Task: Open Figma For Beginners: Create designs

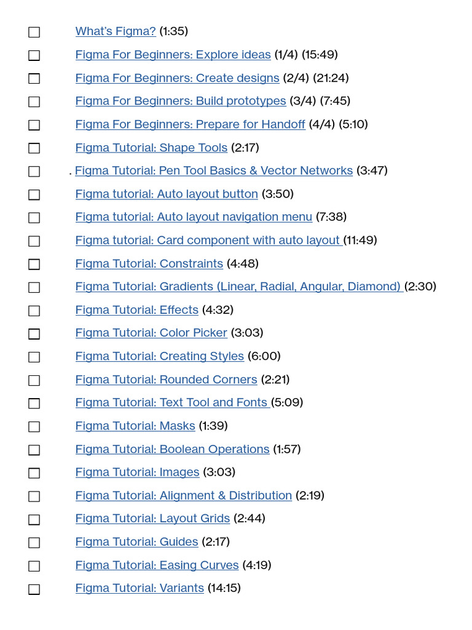Action: click(x=177, y=78)
